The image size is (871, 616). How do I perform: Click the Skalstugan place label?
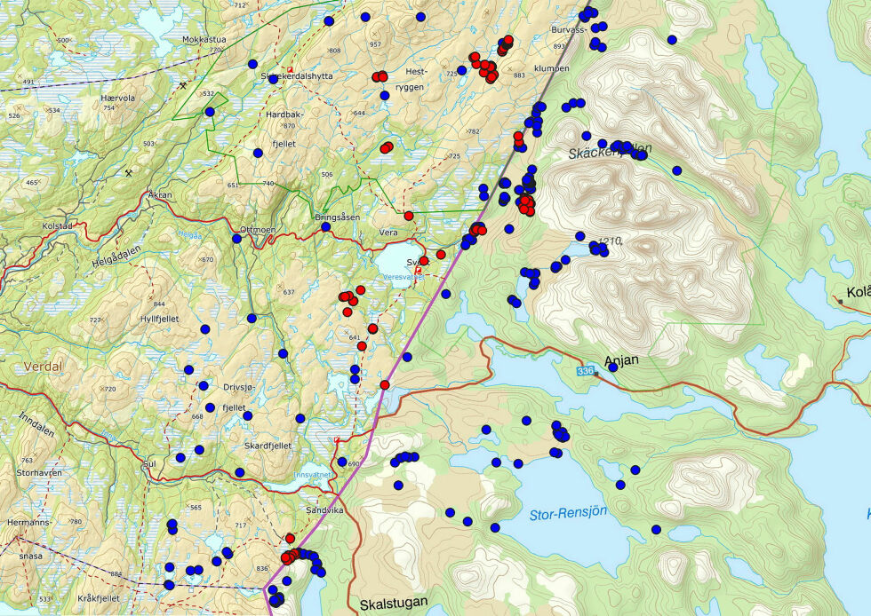tap(394, 603)
